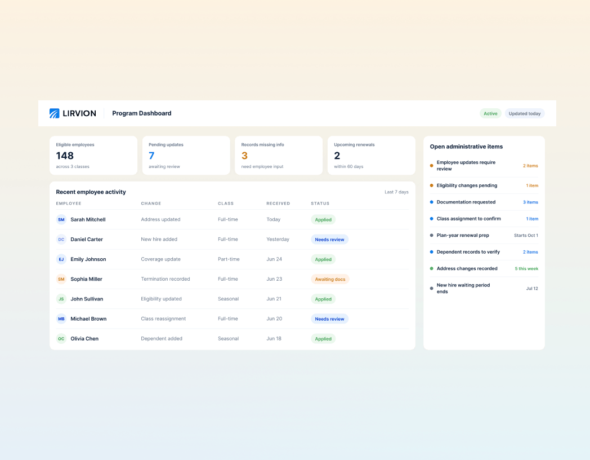The image size is (590, 460).
Task: Open Plan-year renewal prep item
Action: [x=484, y=236]
